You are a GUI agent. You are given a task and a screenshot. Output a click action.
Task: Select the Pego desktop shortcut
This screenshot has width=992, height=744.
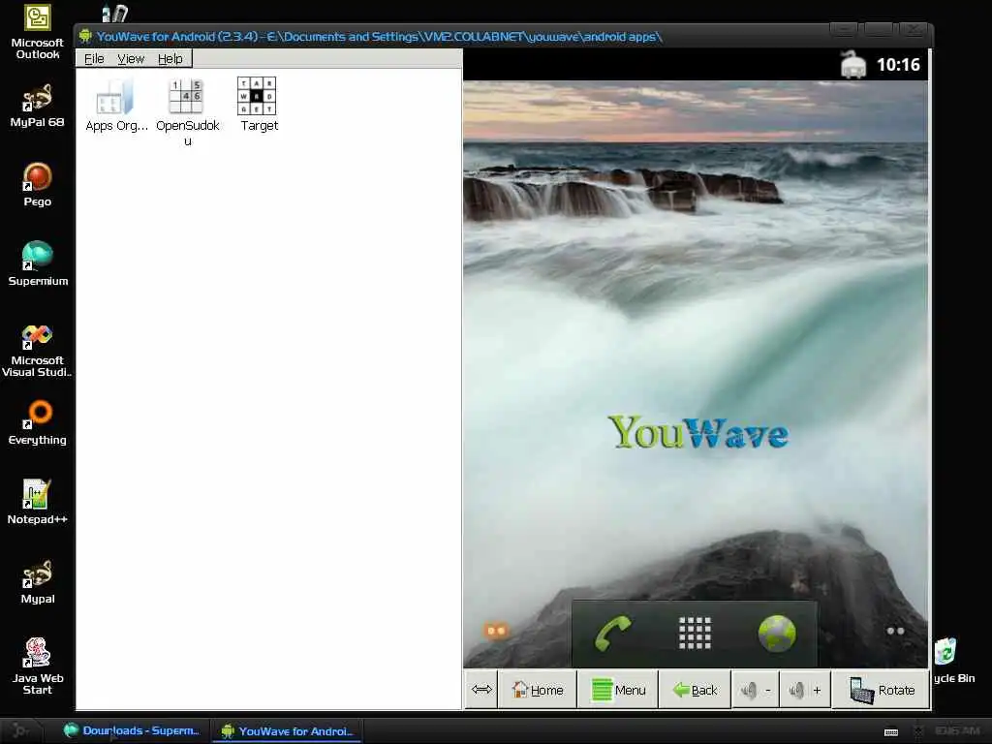(38, 185)
